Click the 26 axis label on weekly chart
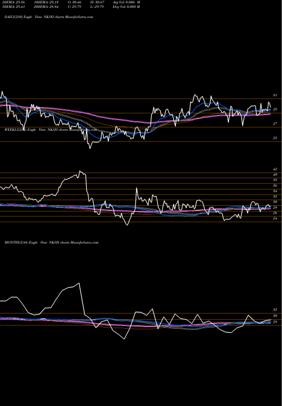Image resolution: width=282 pixels, height=406 pixels. click(x=275, y=213)
